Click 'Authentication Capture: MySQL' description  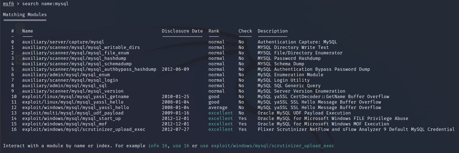(297, 42)
